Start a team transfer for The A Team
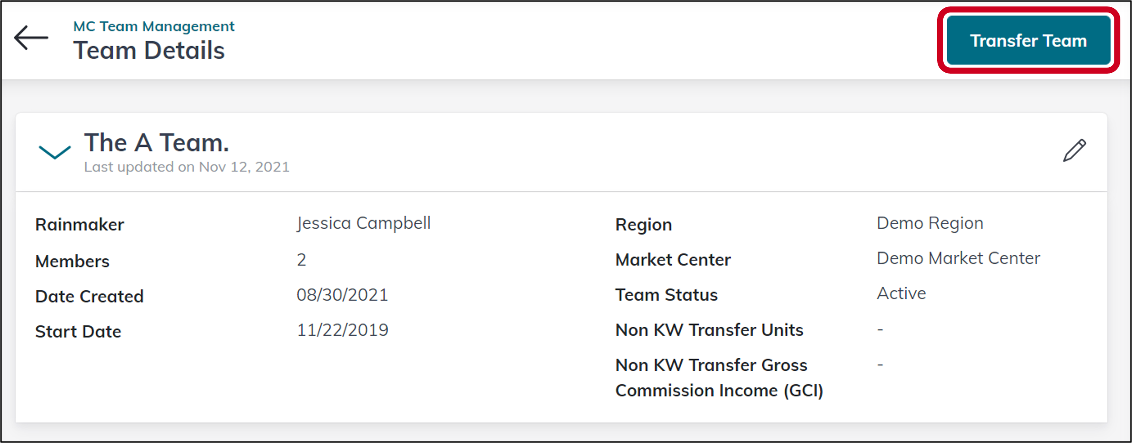The height and width of the screenshot is (443, 1132). click(x=1028, y=40)
